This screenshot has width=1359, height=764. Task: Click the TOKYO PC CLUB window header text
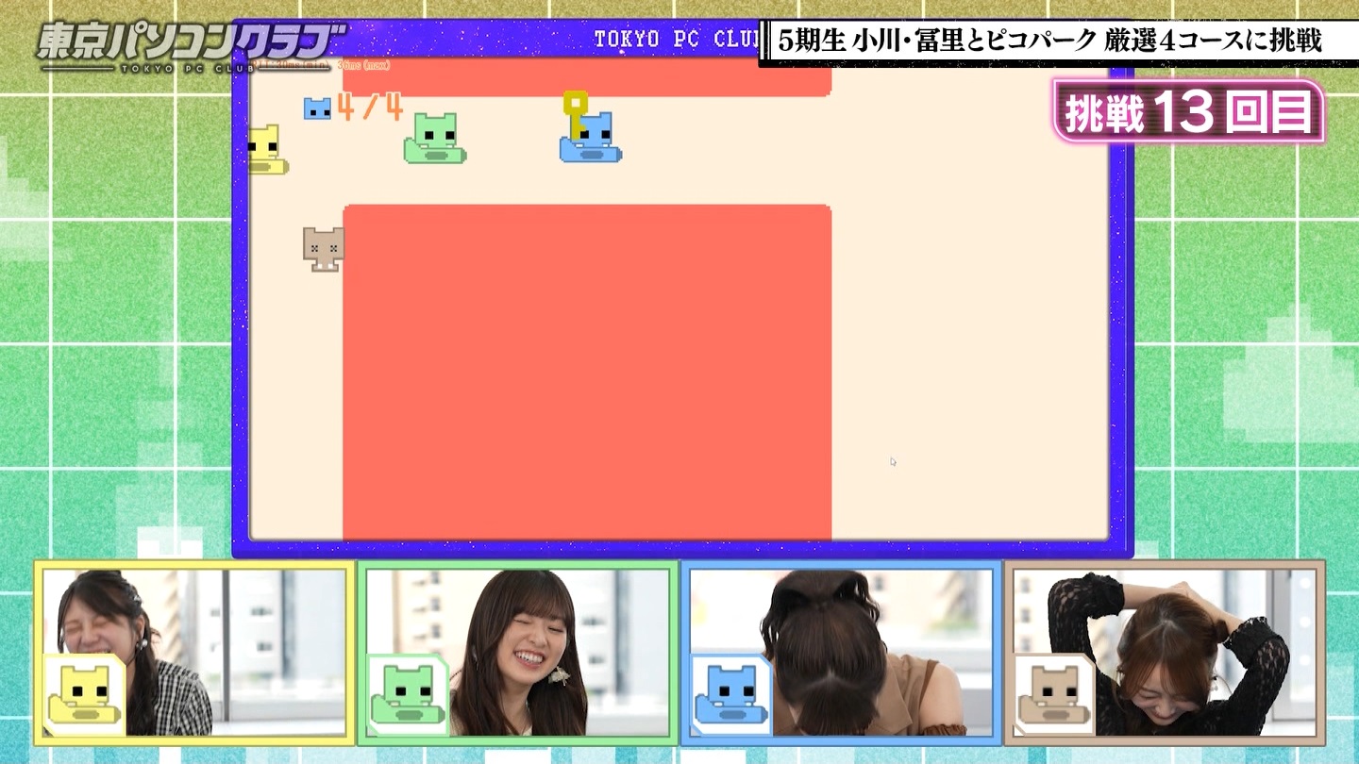pyautogui.click(x=675, y=40)
